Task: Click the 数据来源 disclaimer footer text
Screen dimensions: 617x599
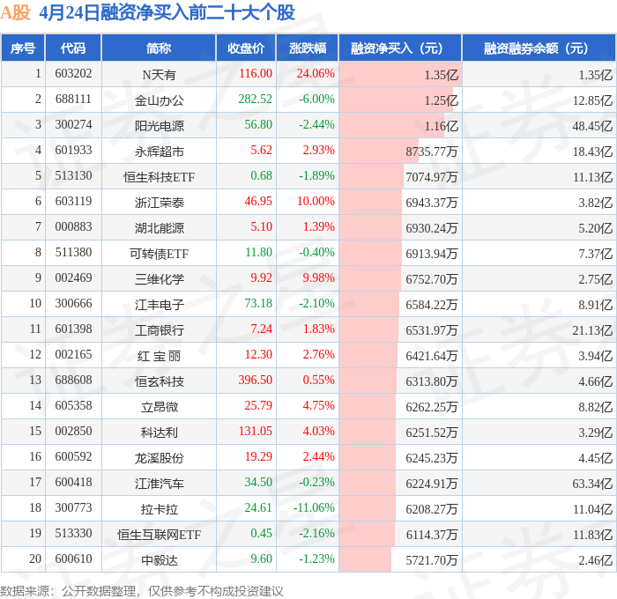Action: (142, 591)
